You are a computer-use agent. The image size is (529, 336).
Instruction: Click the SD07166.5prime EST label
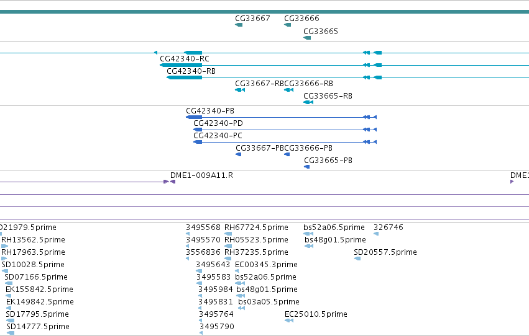pyautogui.click(x=36, y=278)
